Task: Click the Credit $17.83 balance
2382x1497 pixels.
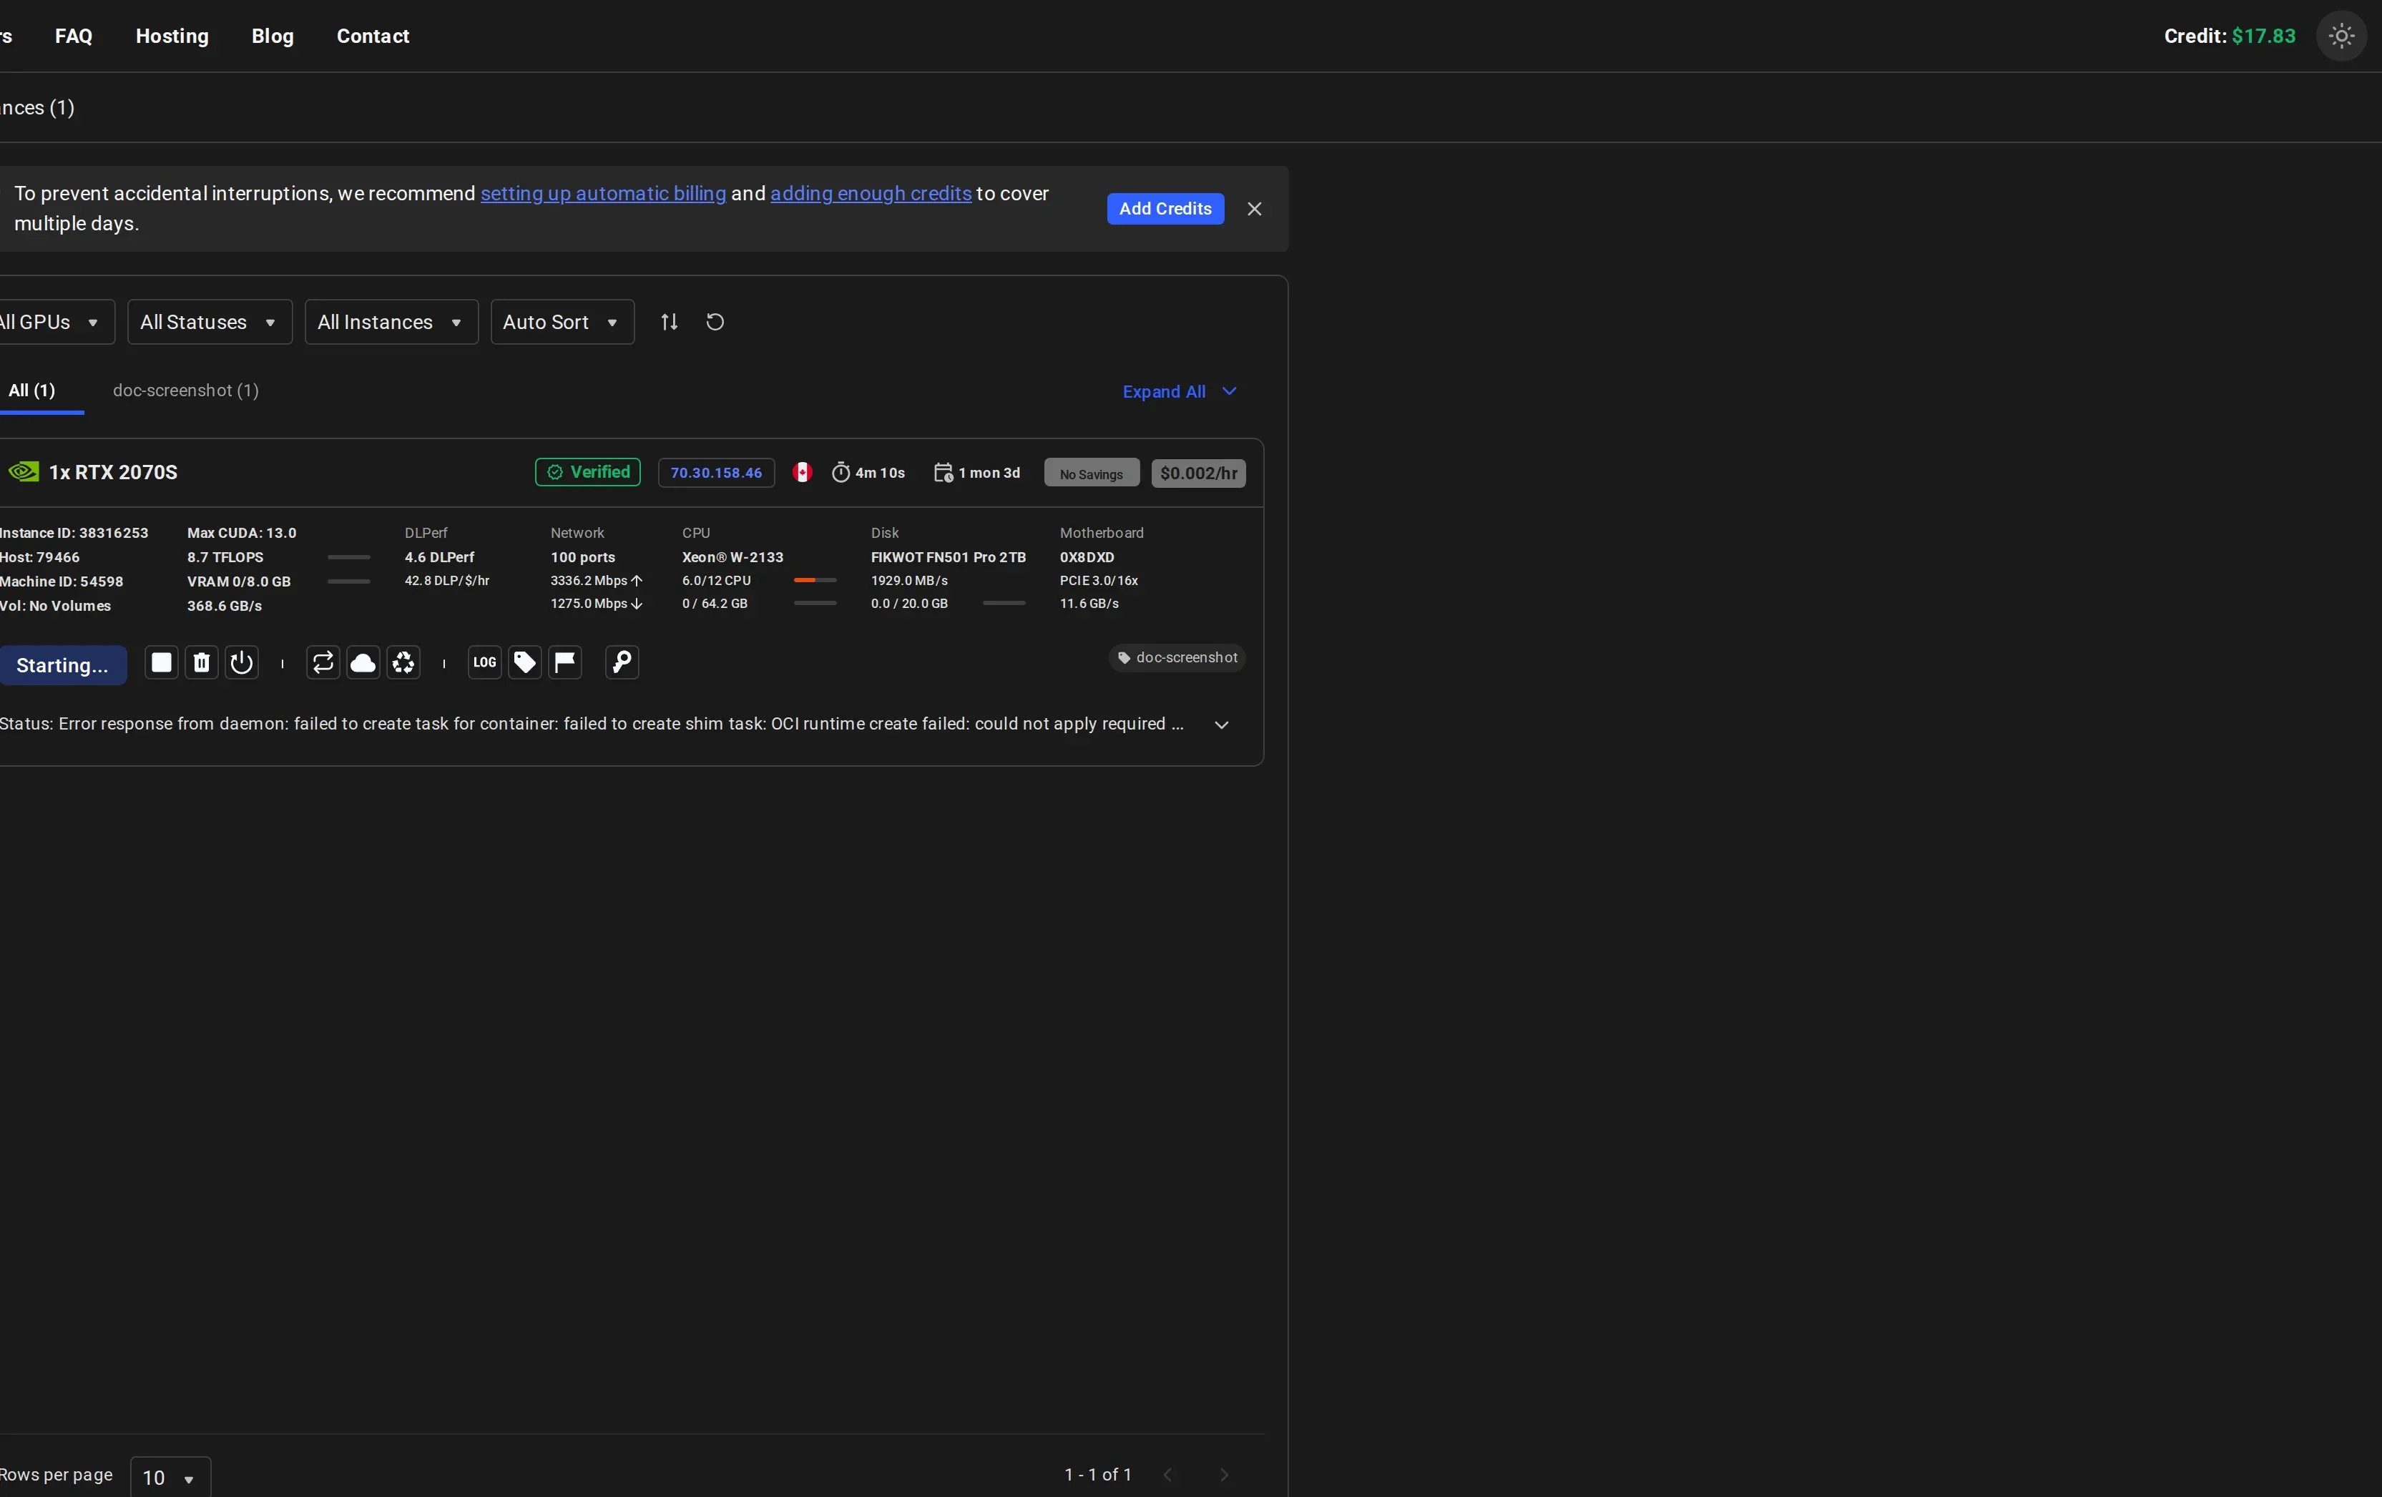Action: point(2230,36)
